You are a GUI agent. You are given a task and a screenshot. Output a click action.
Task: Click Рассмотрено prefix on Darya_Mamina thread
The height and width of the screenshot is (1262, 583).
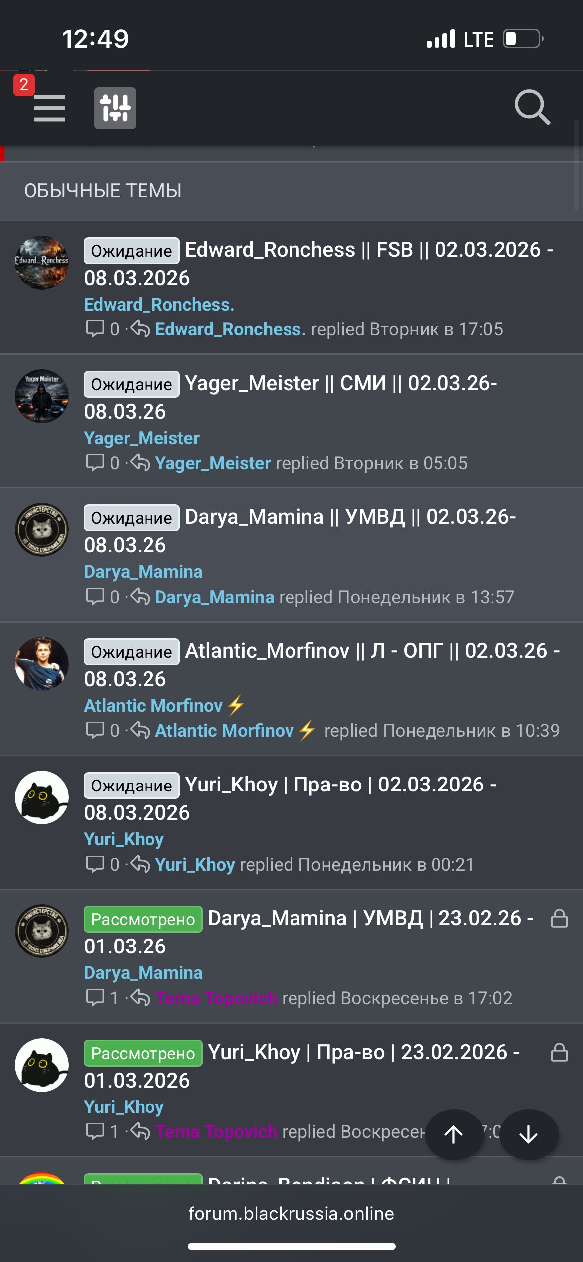click(143, 919)
